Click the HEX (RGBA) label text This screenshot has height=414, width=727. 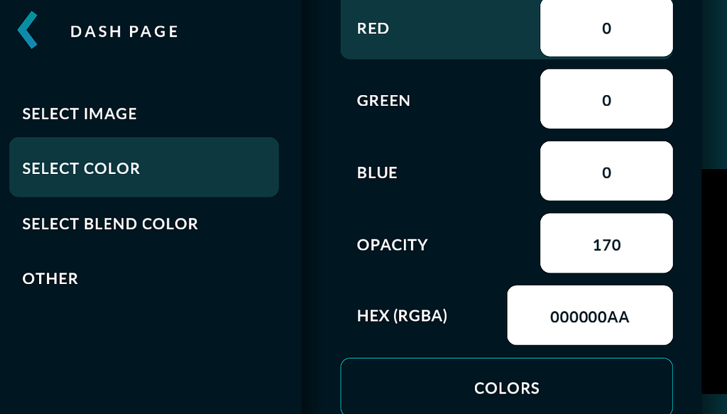coord(401,315)
